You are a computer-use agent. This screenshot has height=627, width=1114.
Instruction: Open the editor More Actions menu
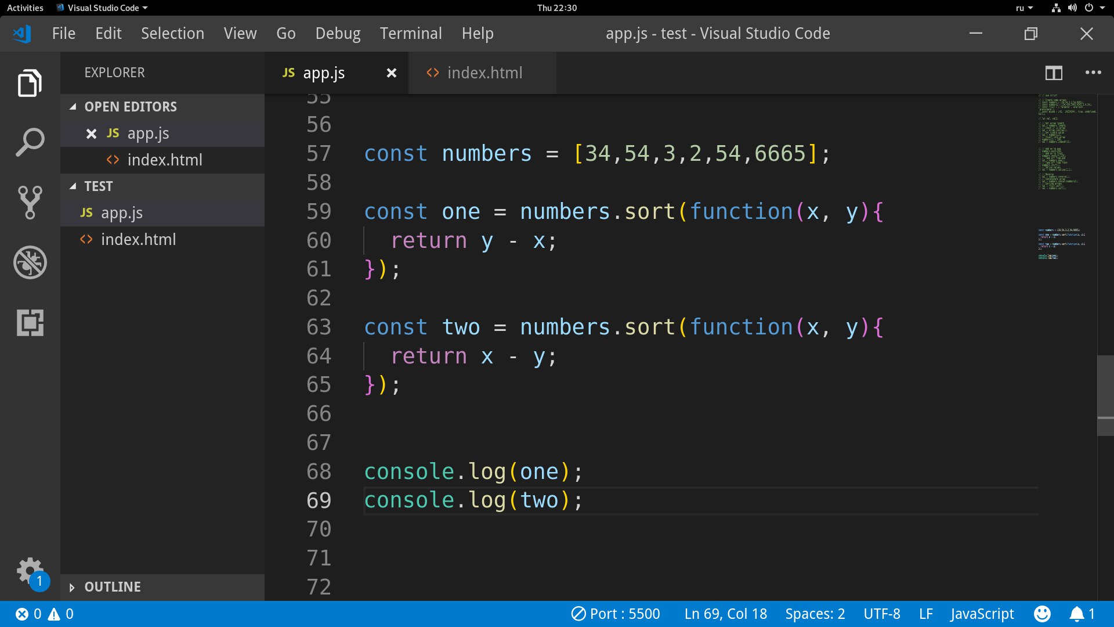pyautogui.click(x=1093, y=73)
